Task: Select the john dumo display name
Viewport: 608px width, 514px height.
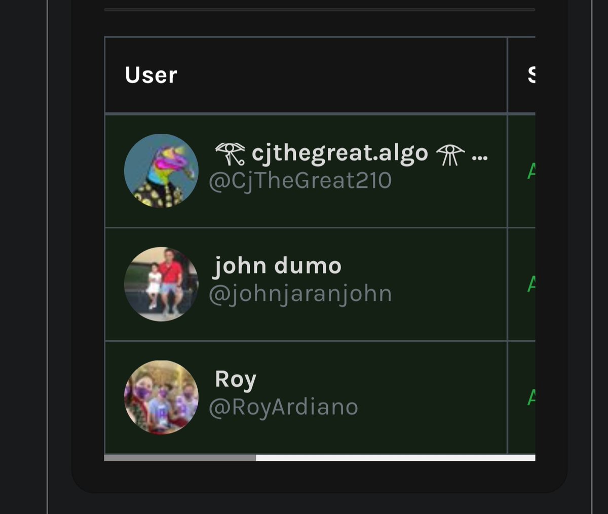Action: 278,267
